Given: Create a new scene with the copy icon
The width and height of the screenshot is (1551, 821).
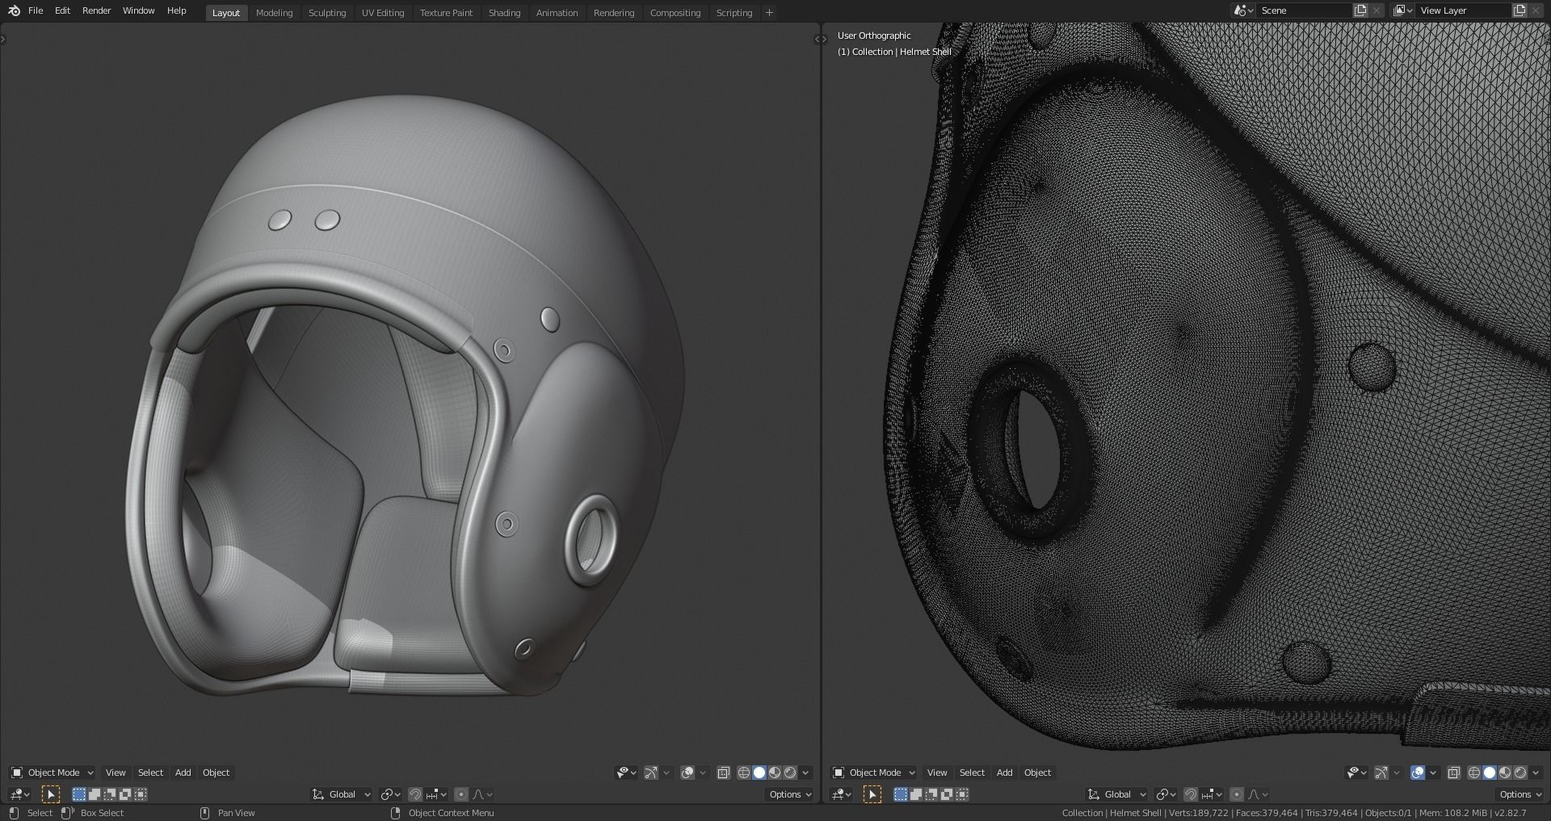Looking at the screenshot, I should point(1360,10).
